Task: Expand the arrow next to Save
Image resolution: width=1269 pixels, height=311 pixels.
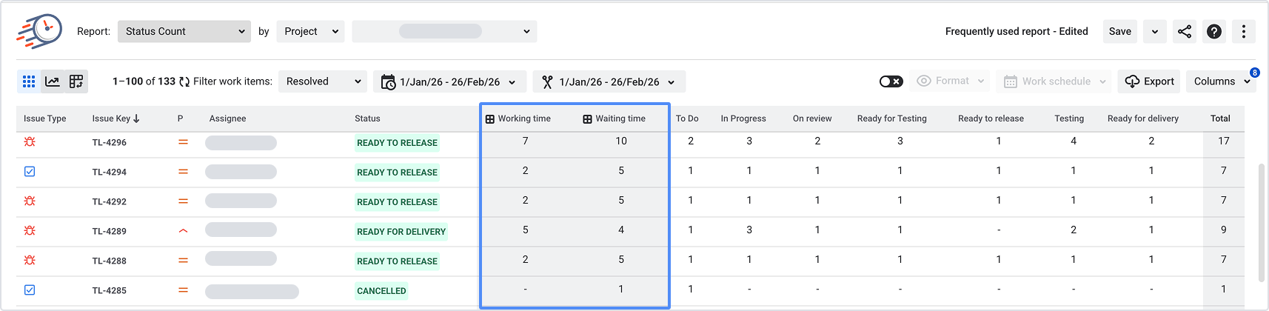Action: pyautogui.click(x=1155, y=31)
